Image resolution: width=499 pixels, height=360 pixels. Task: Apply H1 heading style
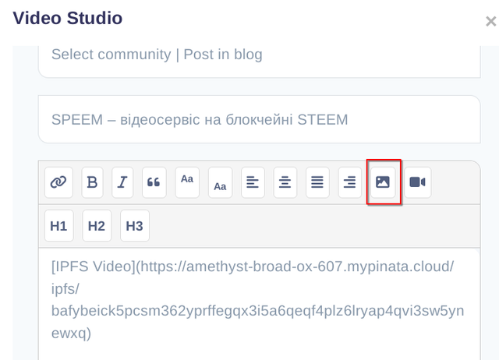click(58, 226)
